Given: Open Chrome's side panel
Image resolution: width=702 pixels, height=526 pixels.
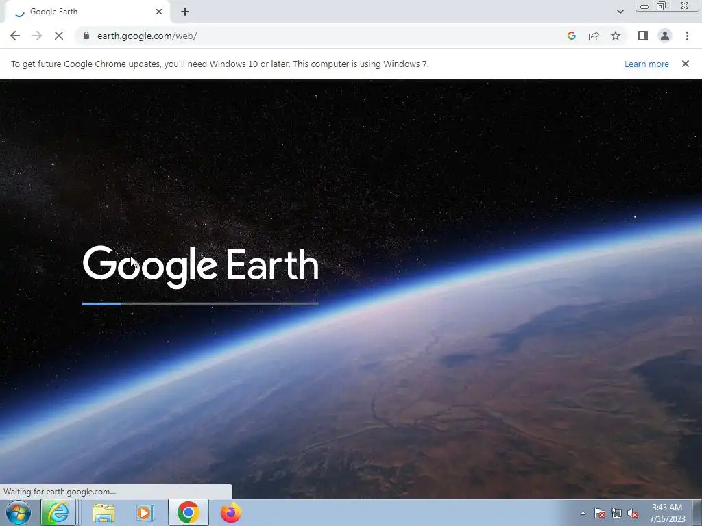Looking at the screenshot, I should pos(643,36).
